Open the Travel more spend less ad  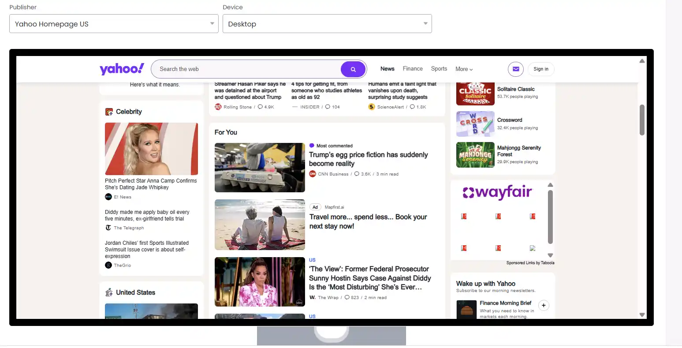pos(368,221)
